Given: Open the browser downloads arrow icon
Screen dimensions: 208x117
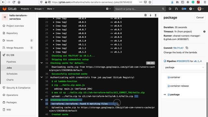Looking at the screenshot, I should (x=172, y=2).
